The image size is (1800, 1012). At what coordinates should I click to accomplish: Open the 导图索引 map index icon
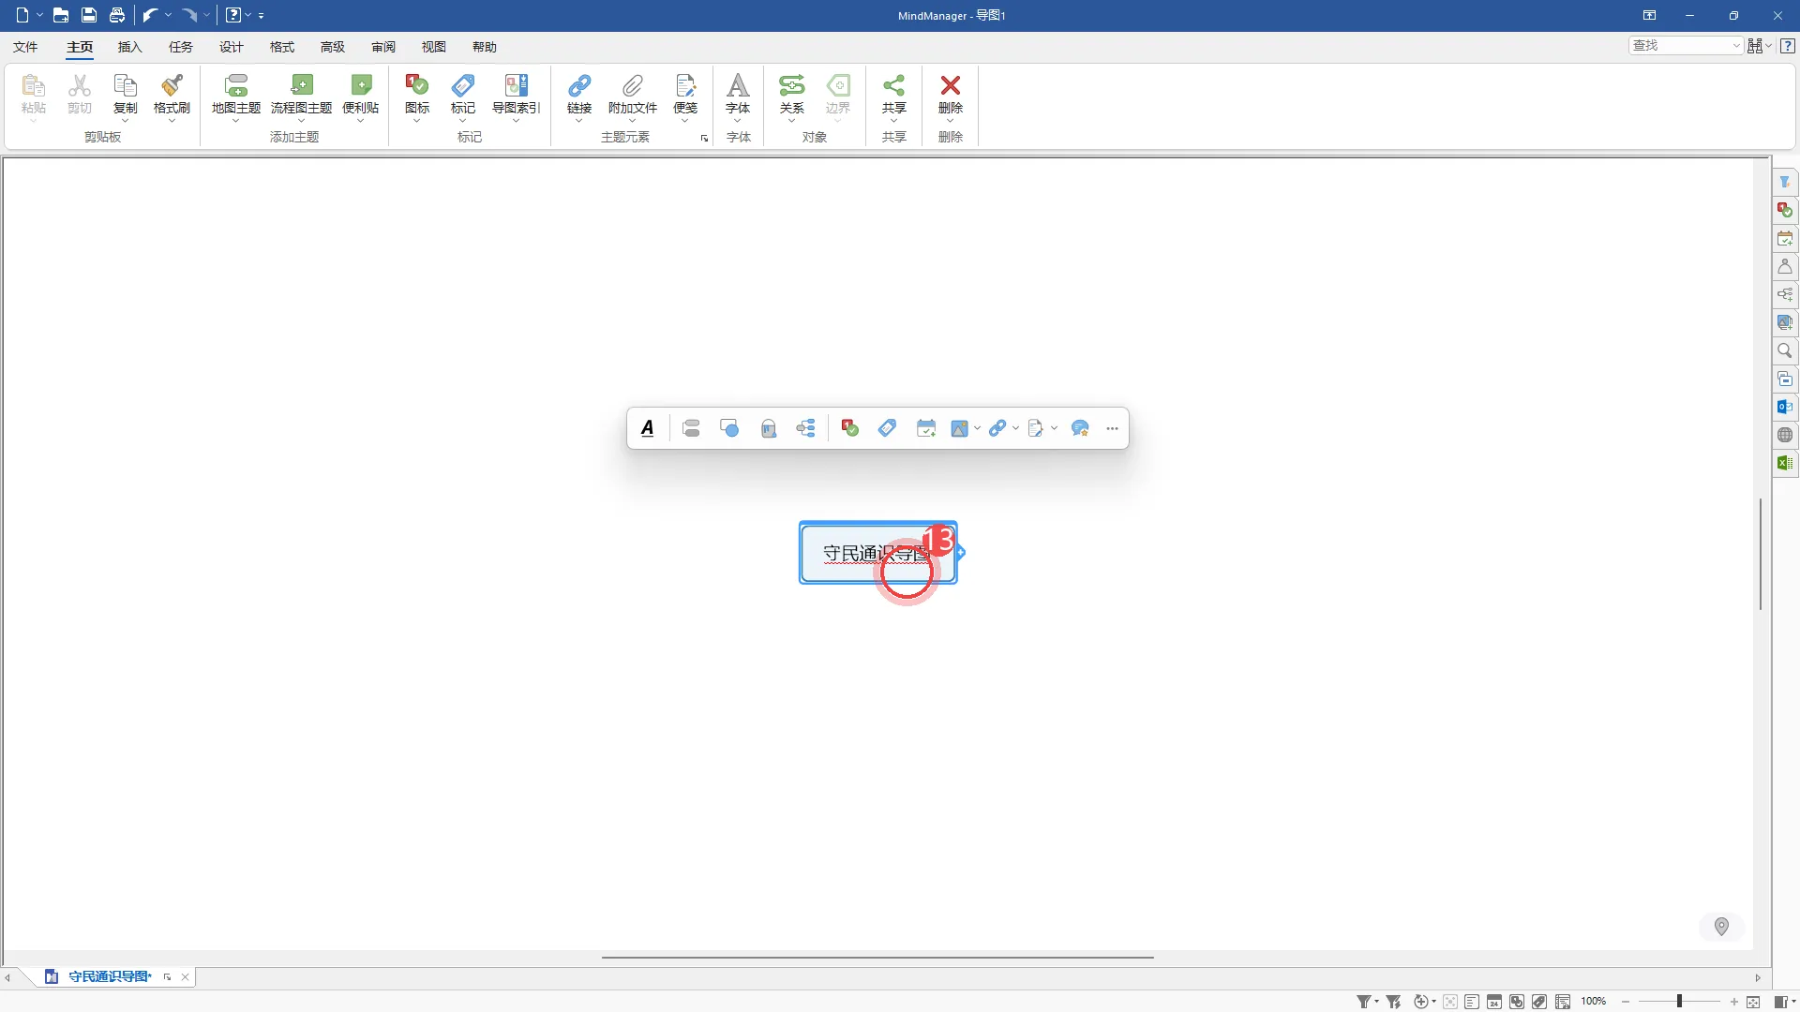[x=516, y=94]
